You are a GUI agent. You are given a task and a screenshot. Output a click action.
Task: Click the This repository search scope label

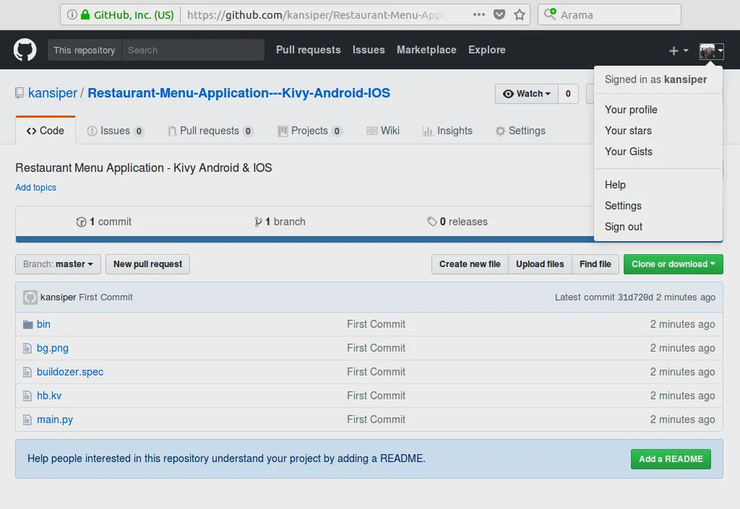[x=85, y=50]
